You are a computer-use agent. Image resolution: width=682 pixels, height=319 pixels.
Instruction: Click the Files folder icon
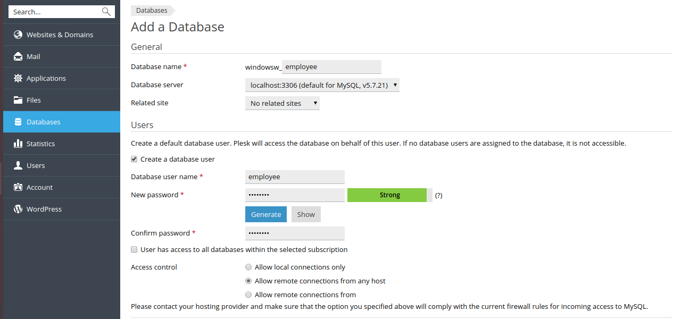click(x=18, y=100)
